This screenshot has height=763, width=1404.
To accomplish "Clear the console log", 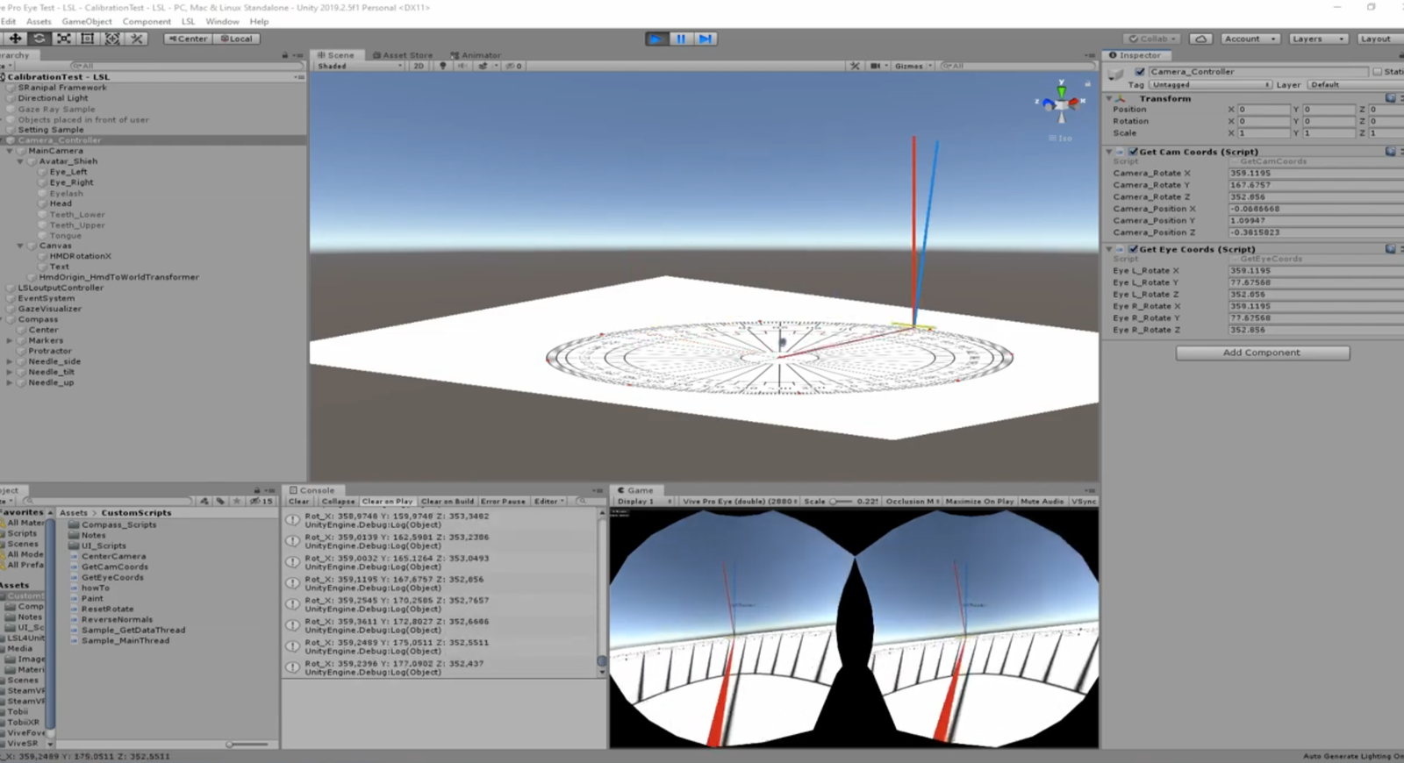I will (298, 502).
